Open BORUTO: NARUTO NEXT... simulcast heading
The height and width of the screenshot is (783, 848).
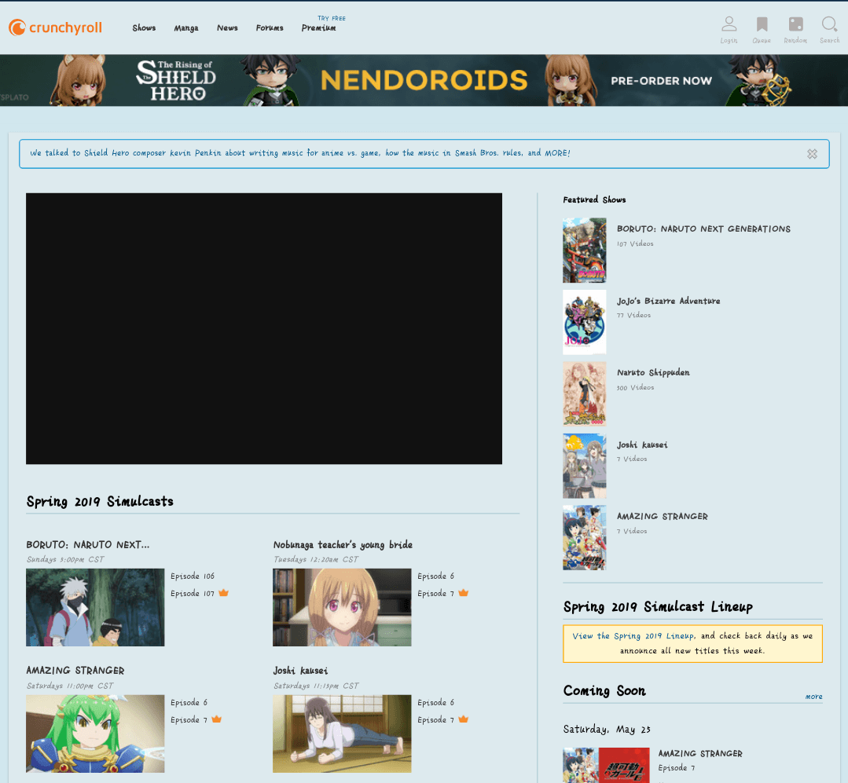(x=87, y=545)
